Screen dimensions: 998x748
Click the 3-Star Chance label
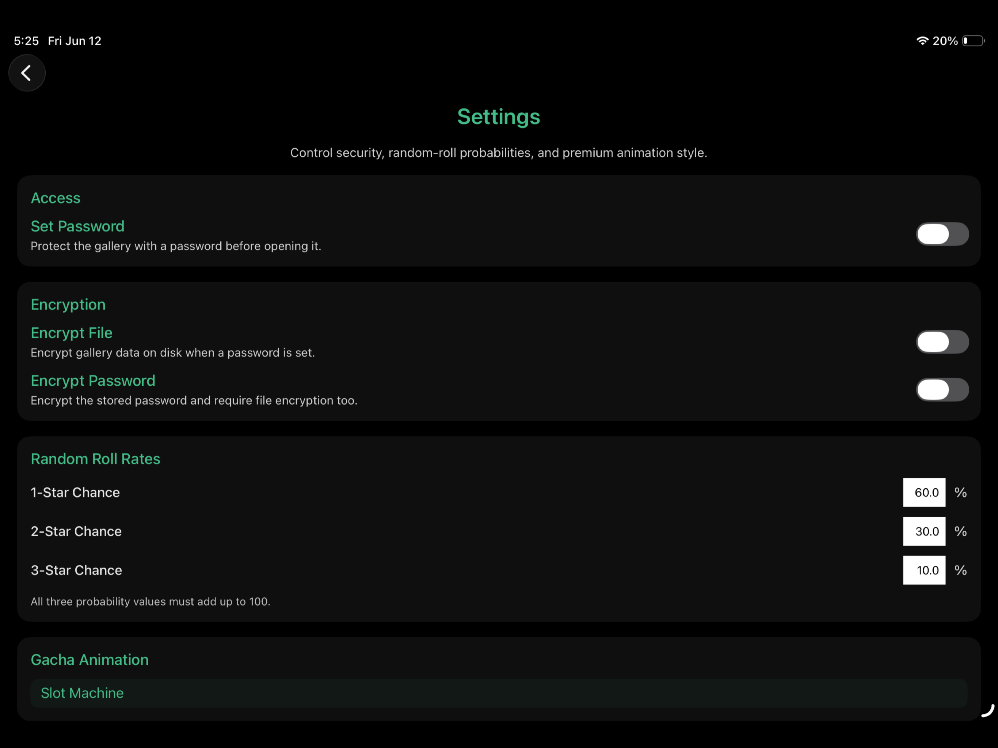pyautogui.click(x=76, y=570)
